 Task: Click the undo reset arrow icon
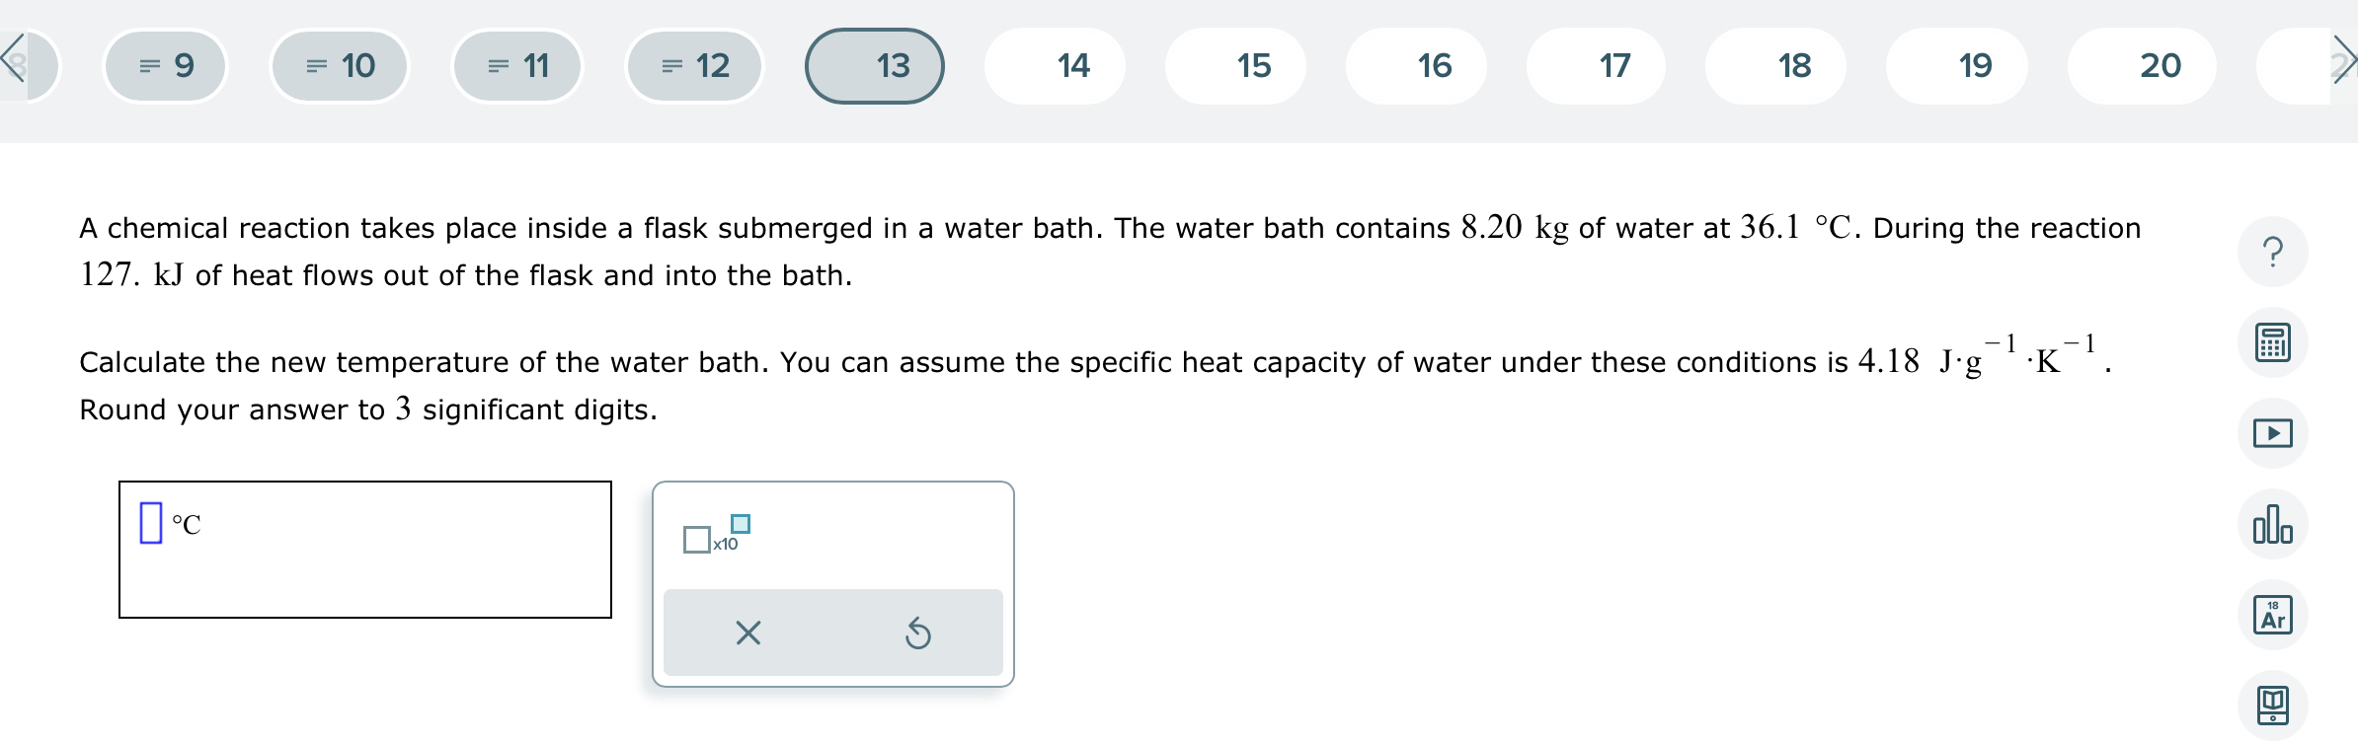click(x=918, y=633)
